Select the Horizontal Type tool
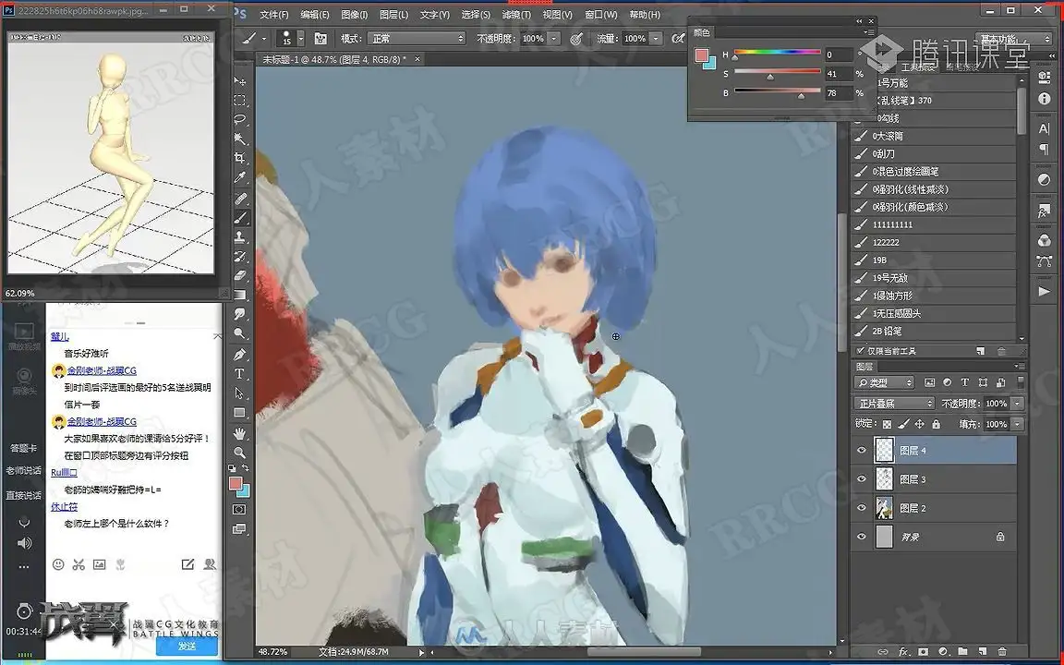This screenshot has height=665, width=1064. tap(239, 374)
